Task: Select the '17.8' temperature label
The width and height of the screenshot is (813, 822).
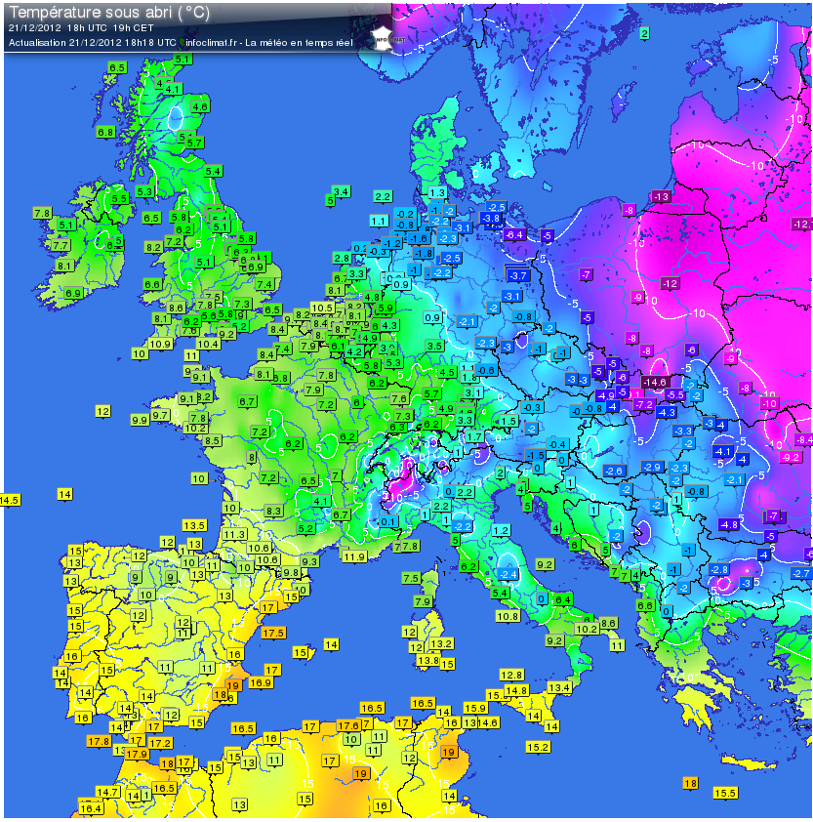Action: tap(99, 741)
